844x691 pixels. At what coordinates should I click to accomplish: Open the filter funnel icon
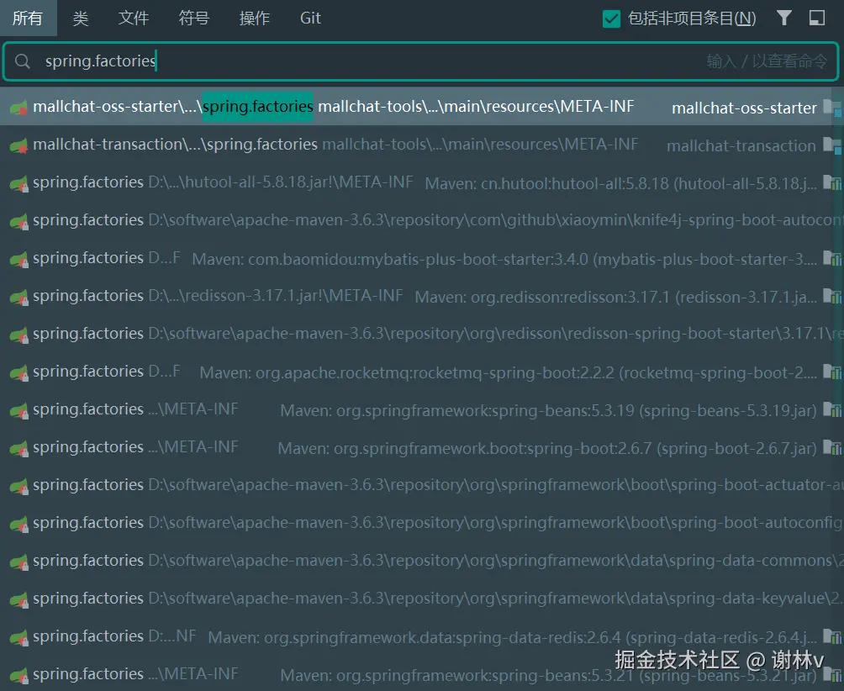coord(784,18)
